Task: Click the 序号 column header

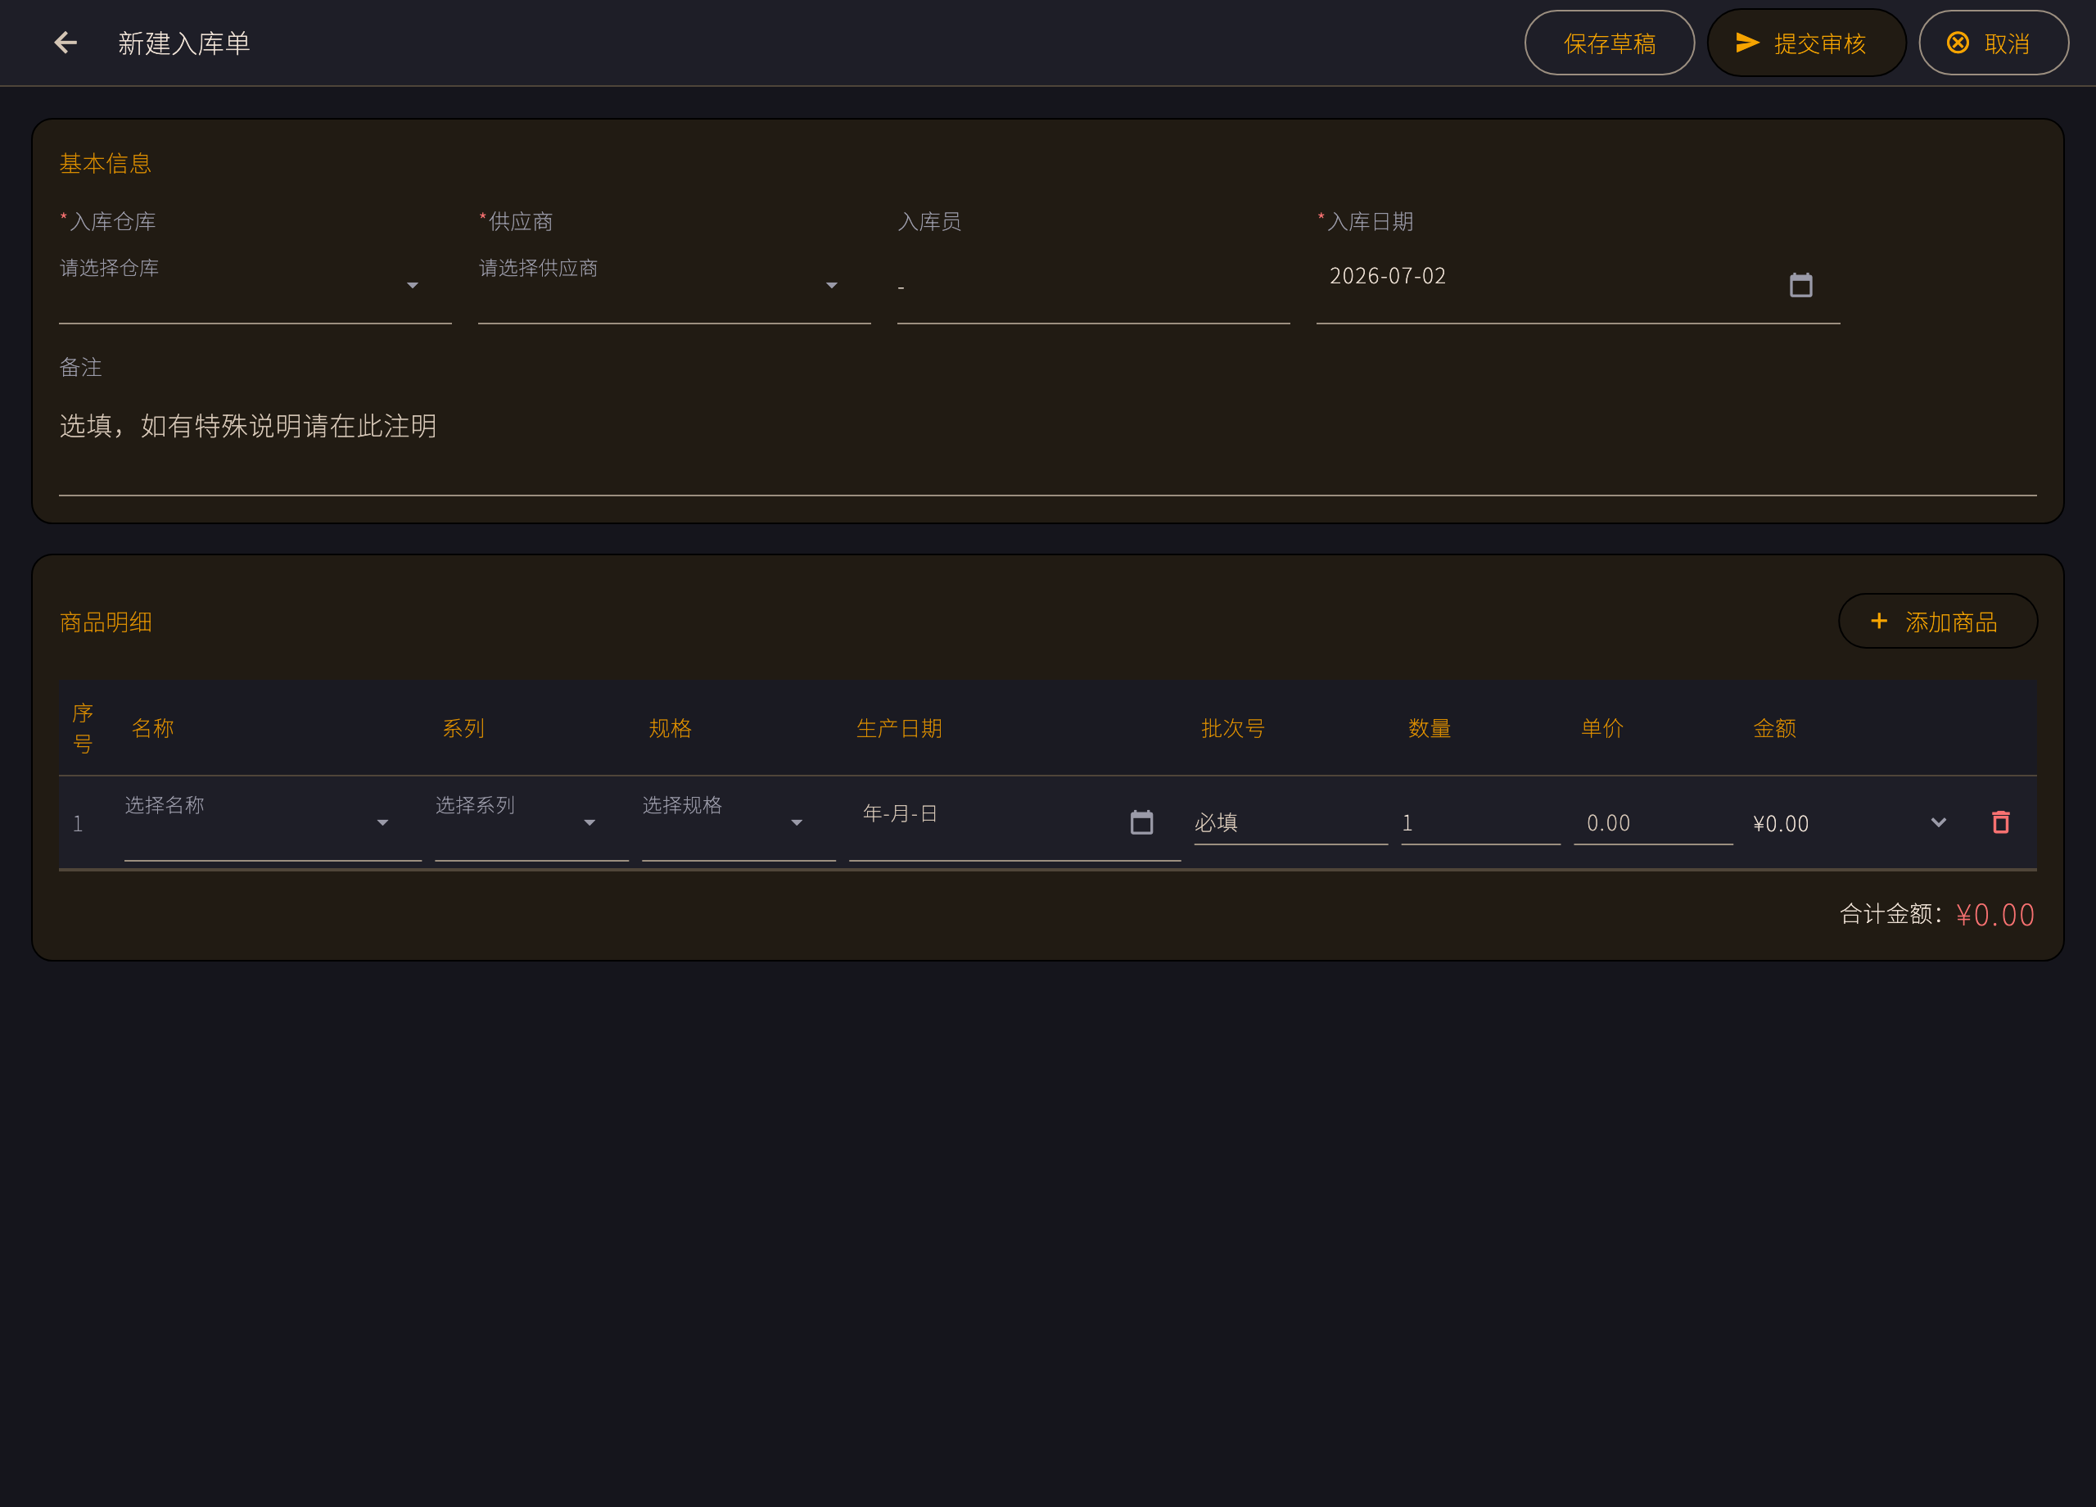Action: (x=82, y=729)
